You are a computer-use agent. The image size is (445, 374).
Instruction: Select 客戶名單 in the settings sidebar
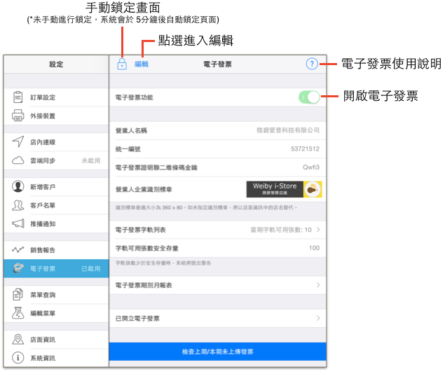point(56,205)
